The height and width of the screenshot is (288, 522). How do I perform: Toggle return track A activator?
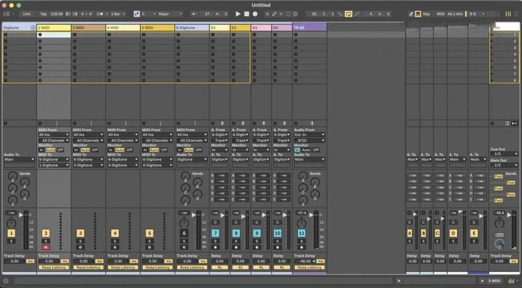click(409, 233)
